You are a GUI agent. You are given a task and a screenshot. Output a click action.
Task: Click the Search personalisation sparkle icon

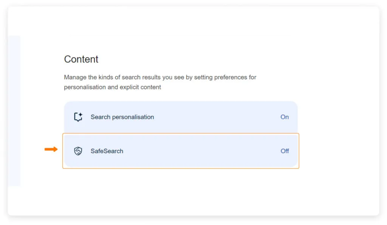(78, 117)
